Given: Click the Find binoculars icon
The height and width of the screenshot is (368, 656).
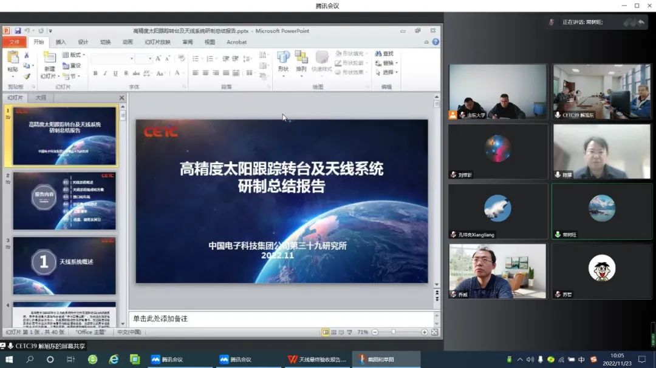Looking at the screenshot, I should 378,53.
